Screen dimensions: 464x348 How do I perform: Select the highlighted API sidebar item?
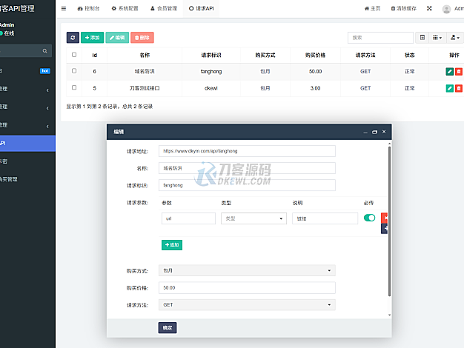(x=27, y=144)
